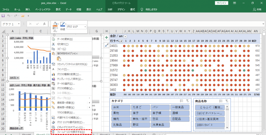Image resolution: width=266 pixels, height=135 pixels.
Task: Select とらふぐ item in 商品名称 slicer
Action: click(x=210, y=107)
